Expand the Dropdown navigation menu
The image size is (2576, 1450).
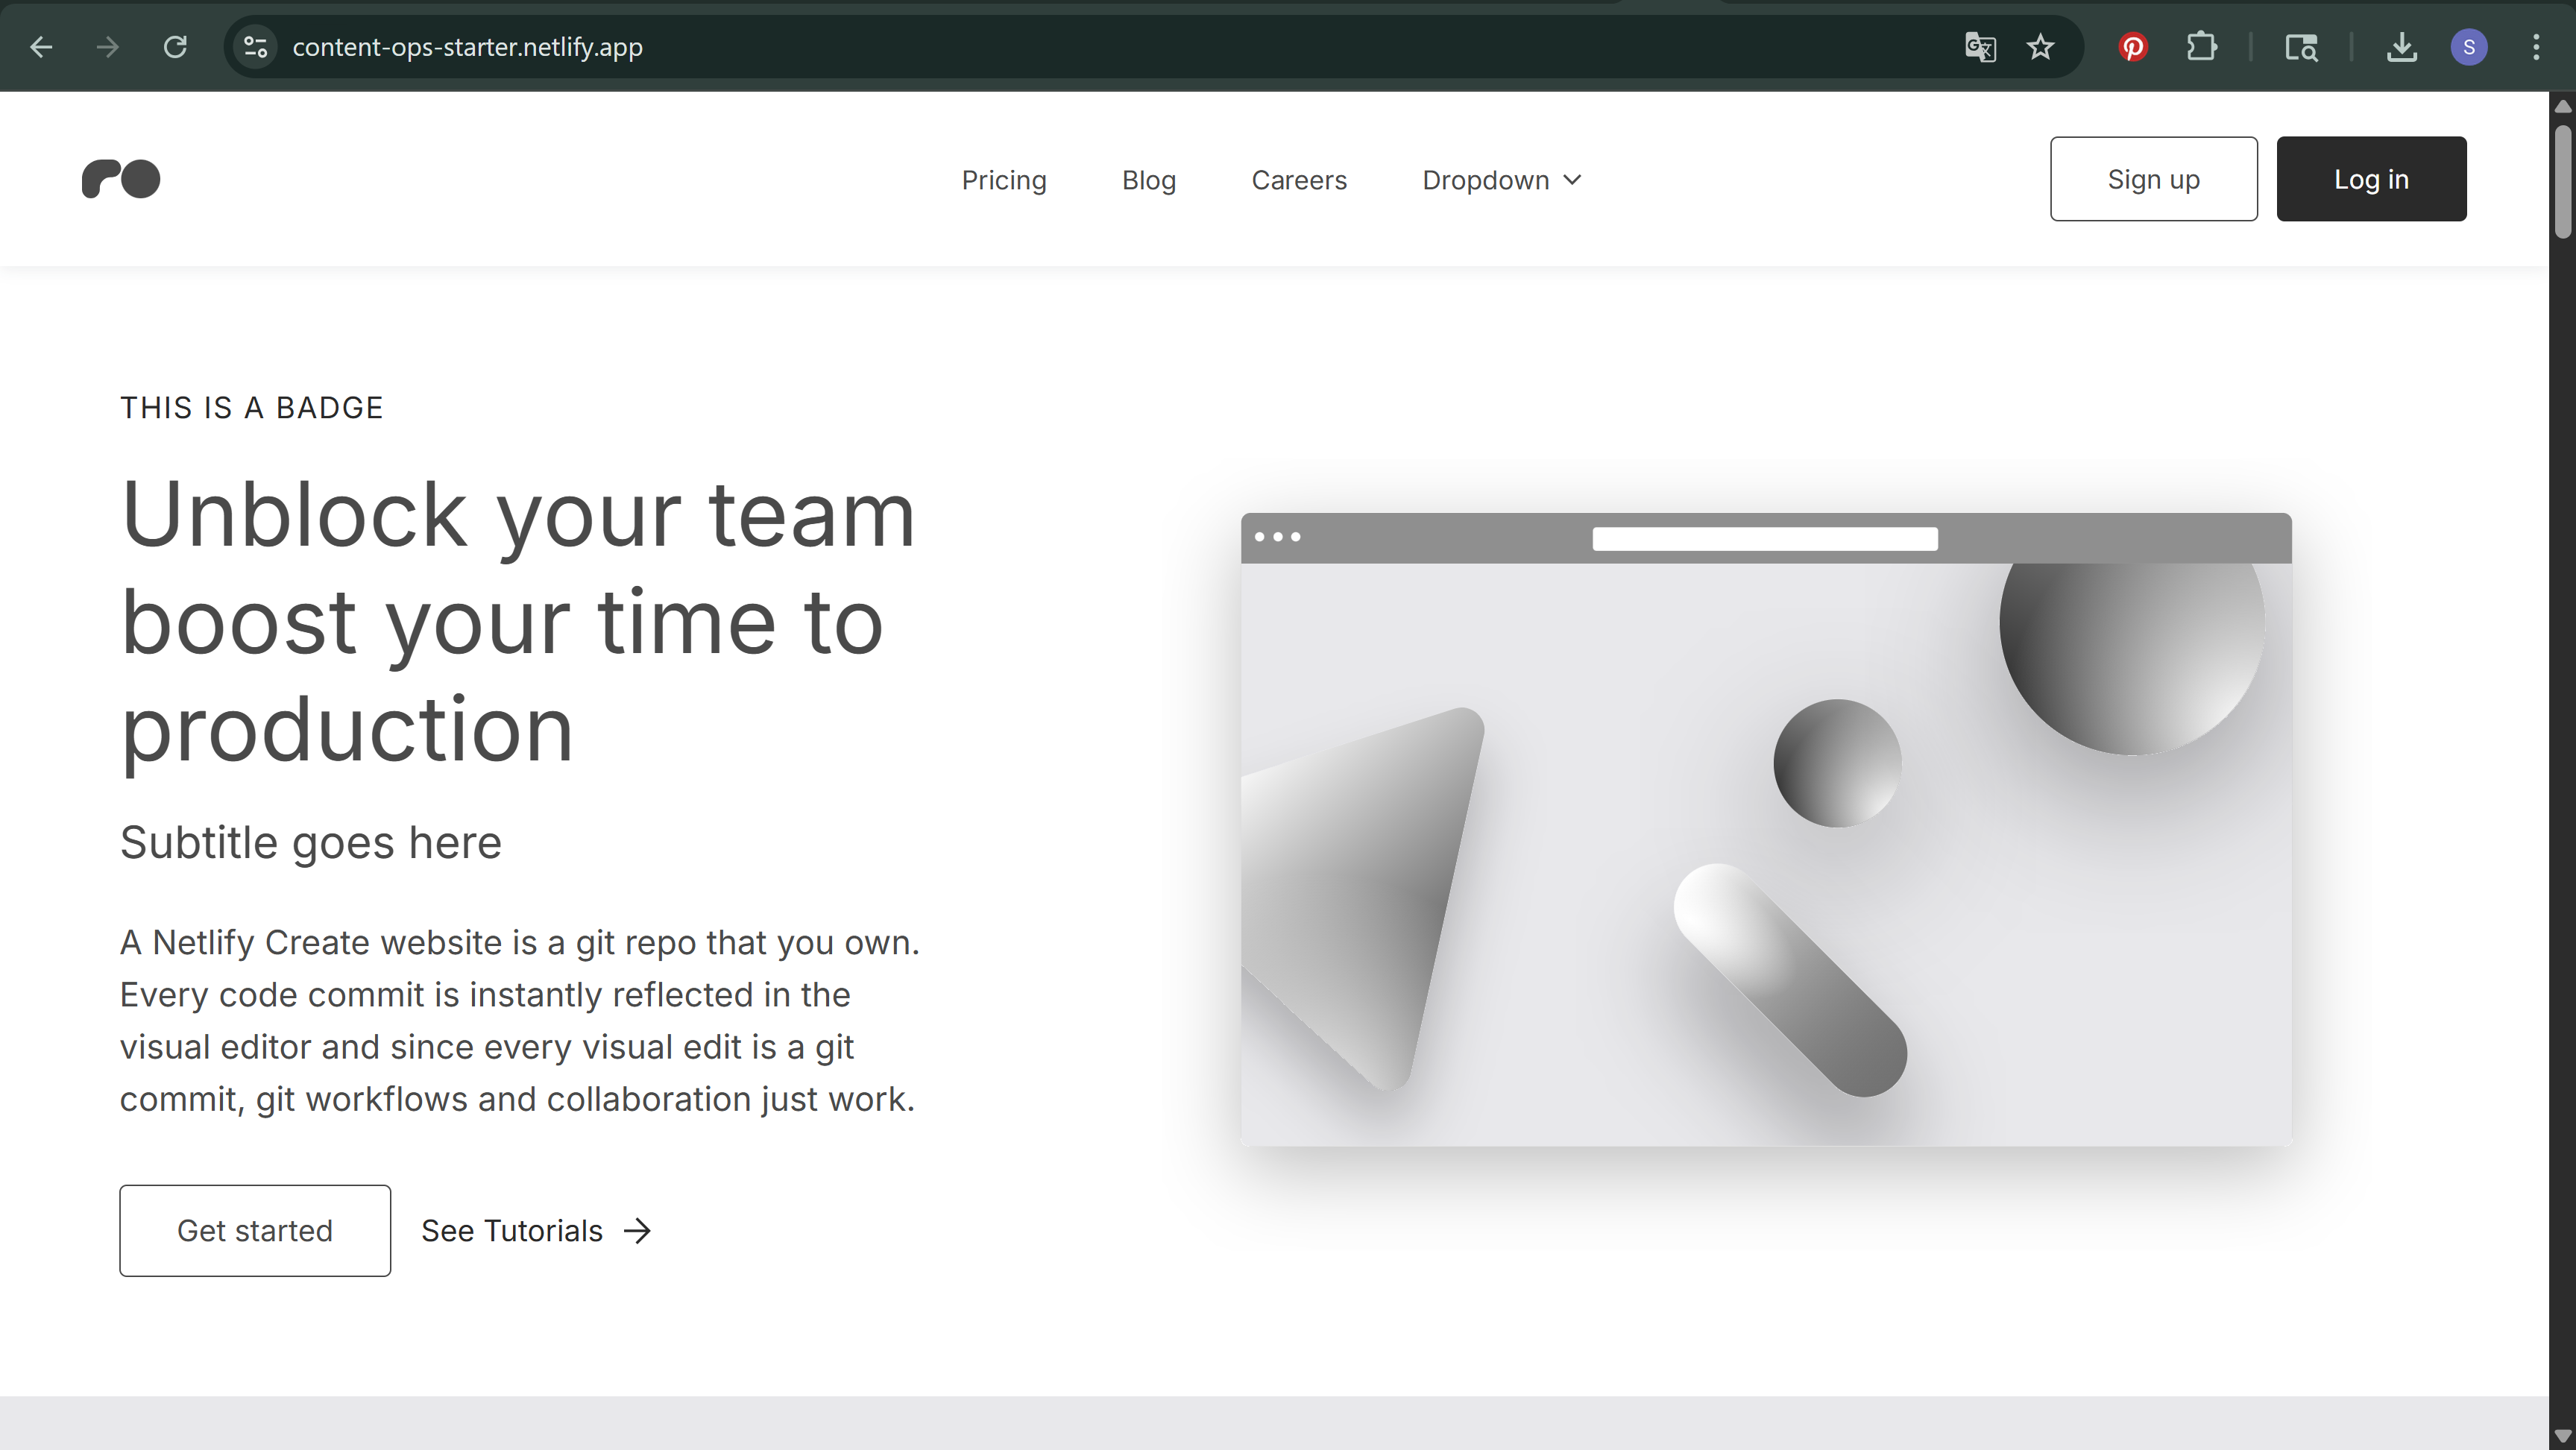[1501, 180]
